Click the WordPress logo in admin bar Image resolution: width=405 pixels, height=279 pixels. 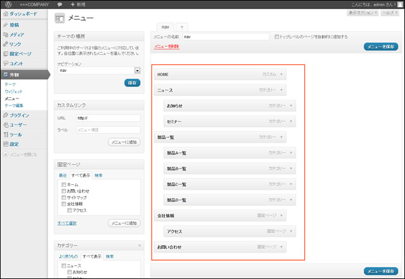click(x=8, y=4)
